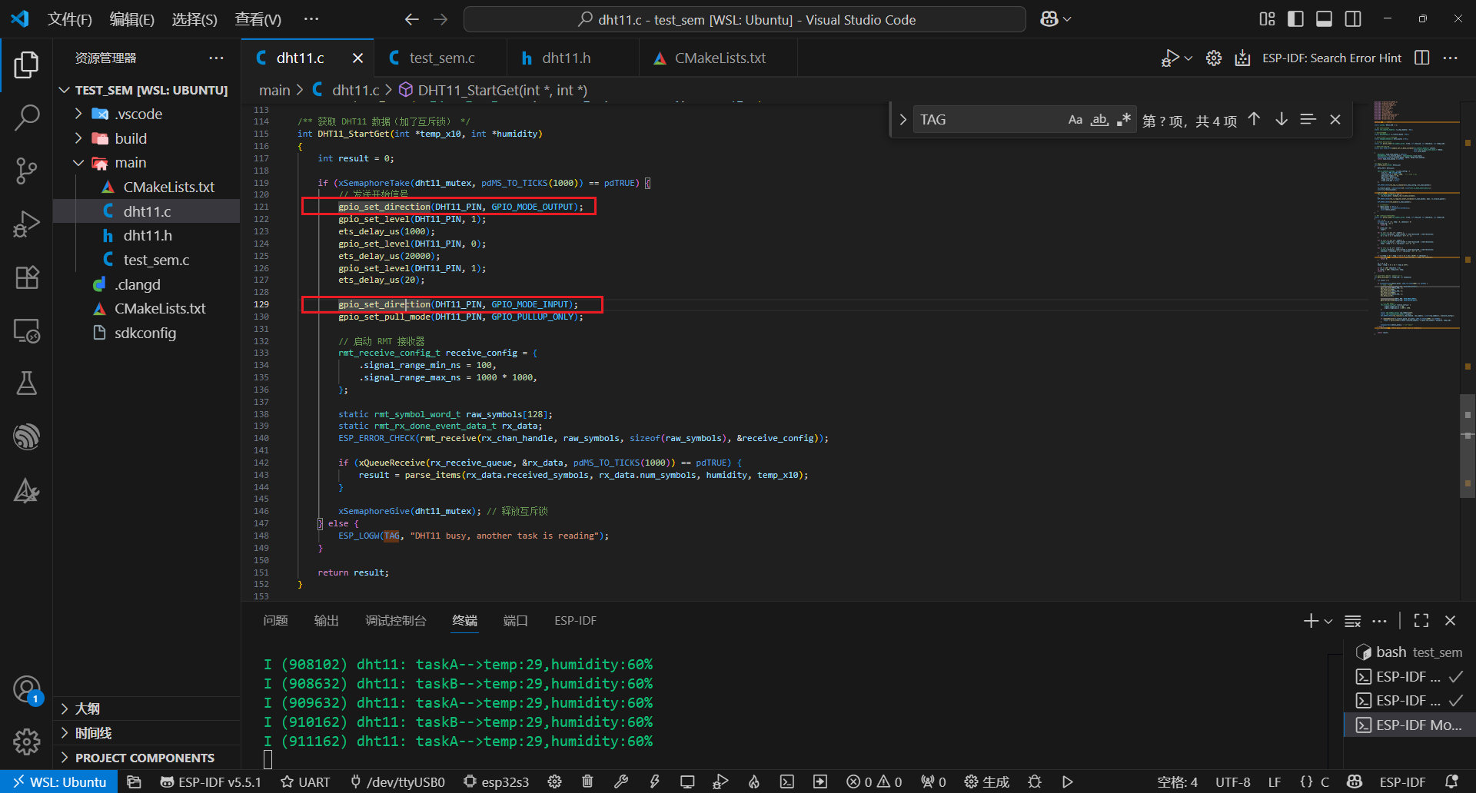This screenshot has height=793, width=1476.
Task: Open the status bar notifications bell
Action: [x=1451, y=781]
